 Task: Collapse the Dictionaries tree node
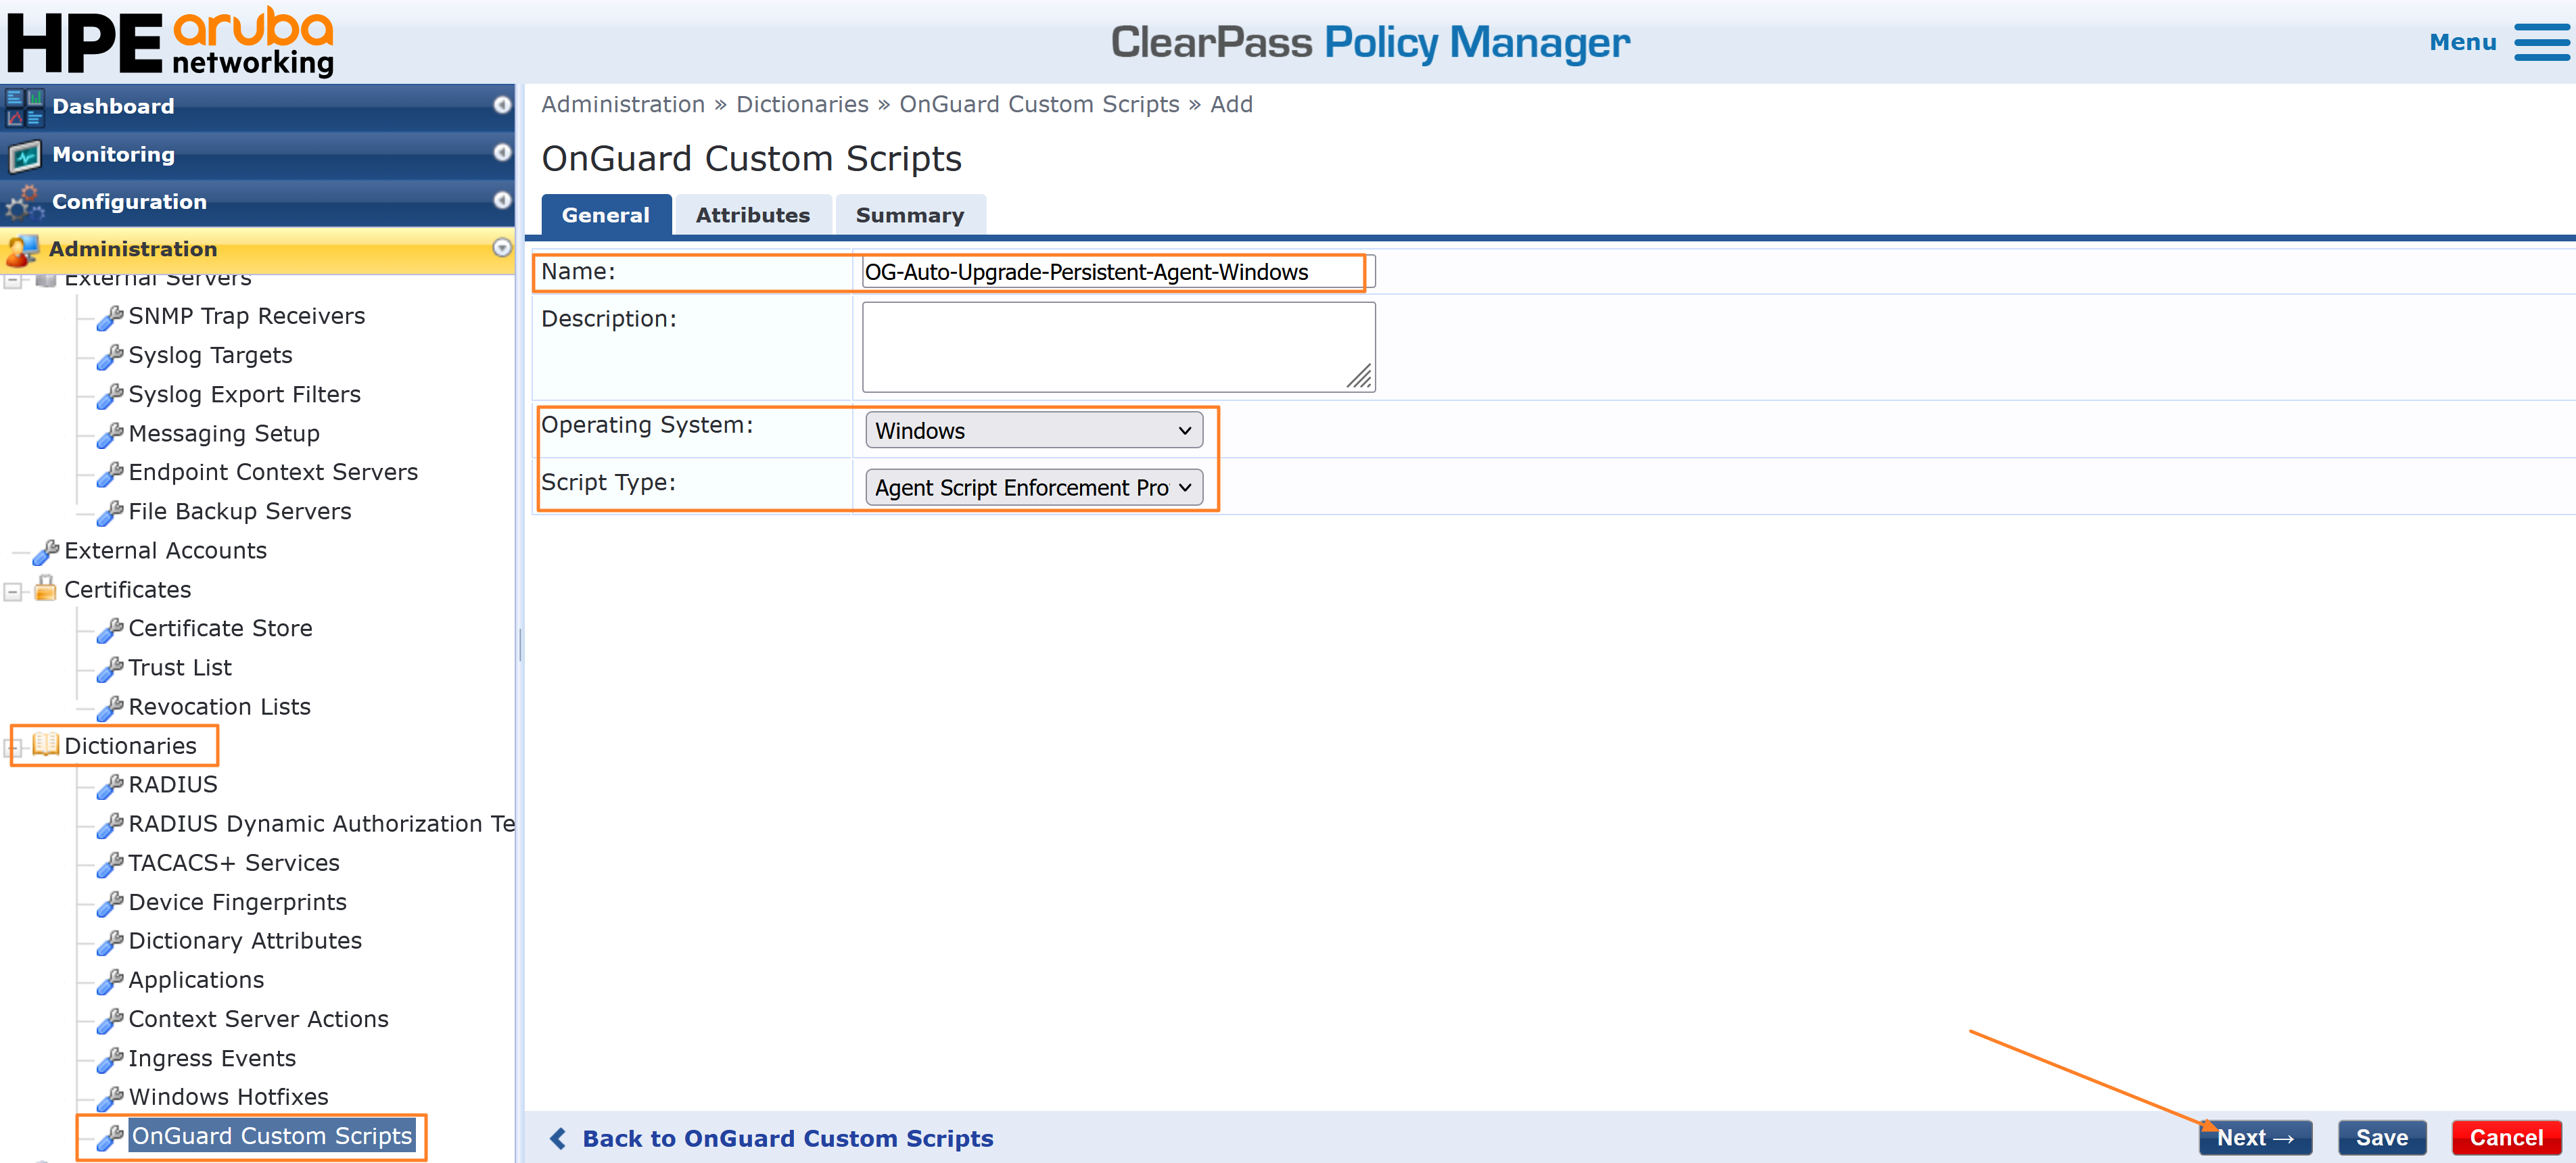[13, 747]
